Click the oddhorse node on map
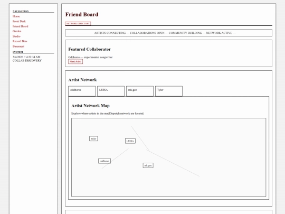Screen dimensions: 285x214 tap(104, 161)
